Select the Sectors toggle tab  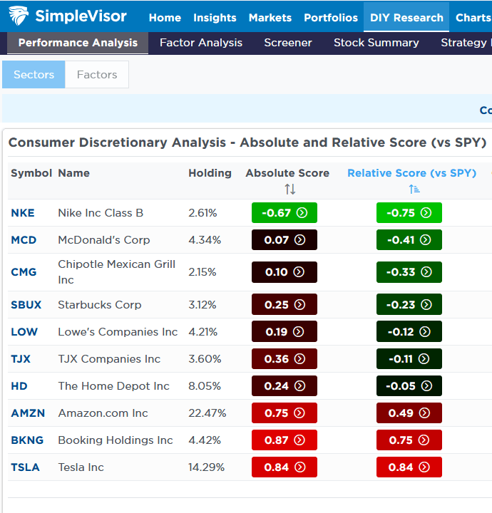tap(34, 75)
